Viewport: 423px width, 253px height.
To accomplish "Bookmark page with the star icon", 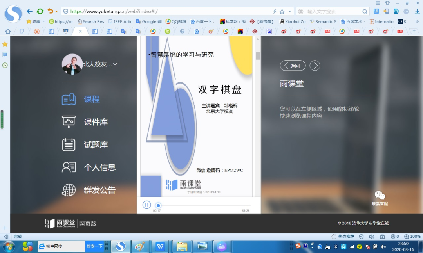I will click(x=282, y=12).
